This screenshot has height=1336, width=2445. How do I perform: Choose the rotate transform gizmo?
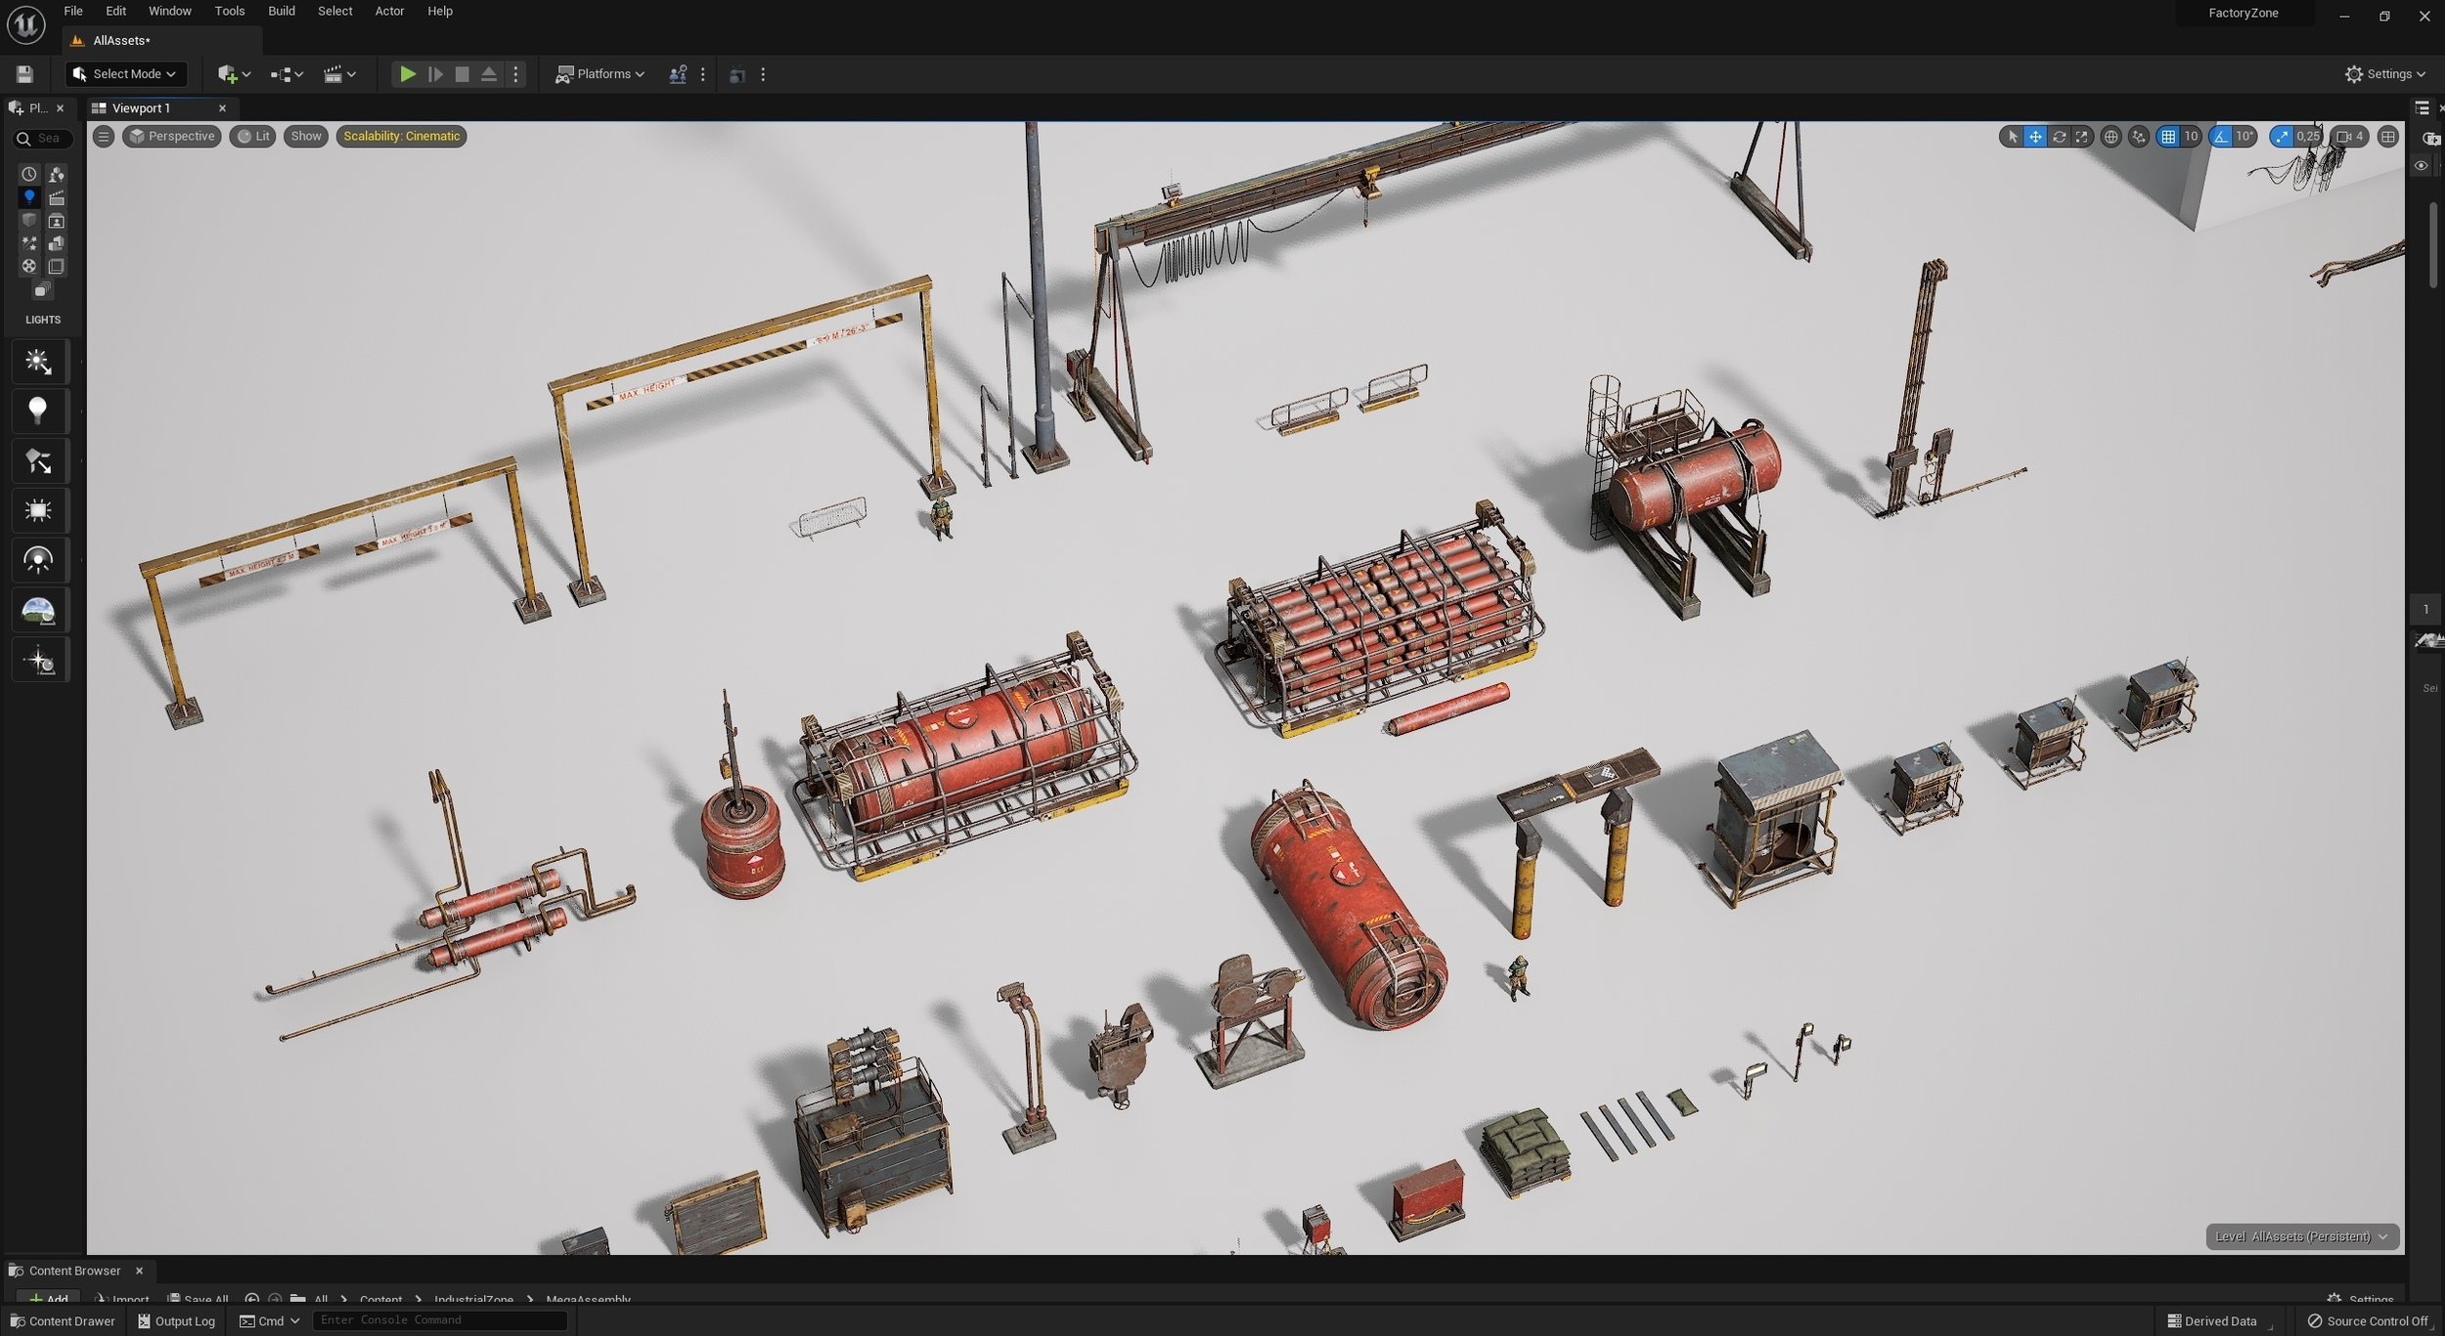pyautogui.click(x=2059, y=137)
